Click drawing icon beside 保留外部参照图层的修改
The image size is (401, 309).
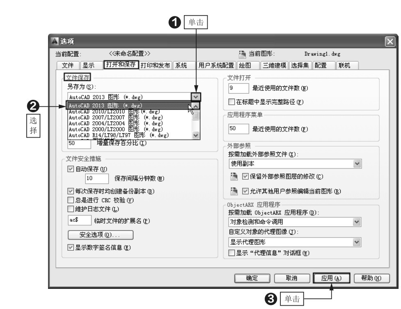(x=234, y=176)
